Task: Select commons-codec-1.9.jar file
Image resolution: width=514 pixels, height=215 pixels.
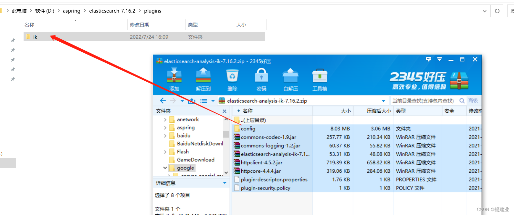Action: 265,137
